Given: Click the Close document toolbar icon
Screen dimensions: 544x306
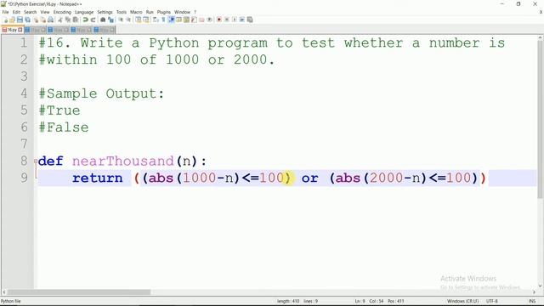Looking at the screenshot, I should [x=36, y=20].
